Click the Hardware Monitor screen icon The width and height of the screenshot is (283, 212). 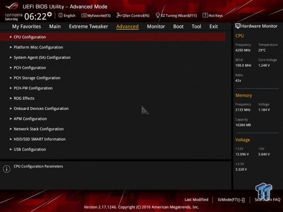(x=238, y=26)
